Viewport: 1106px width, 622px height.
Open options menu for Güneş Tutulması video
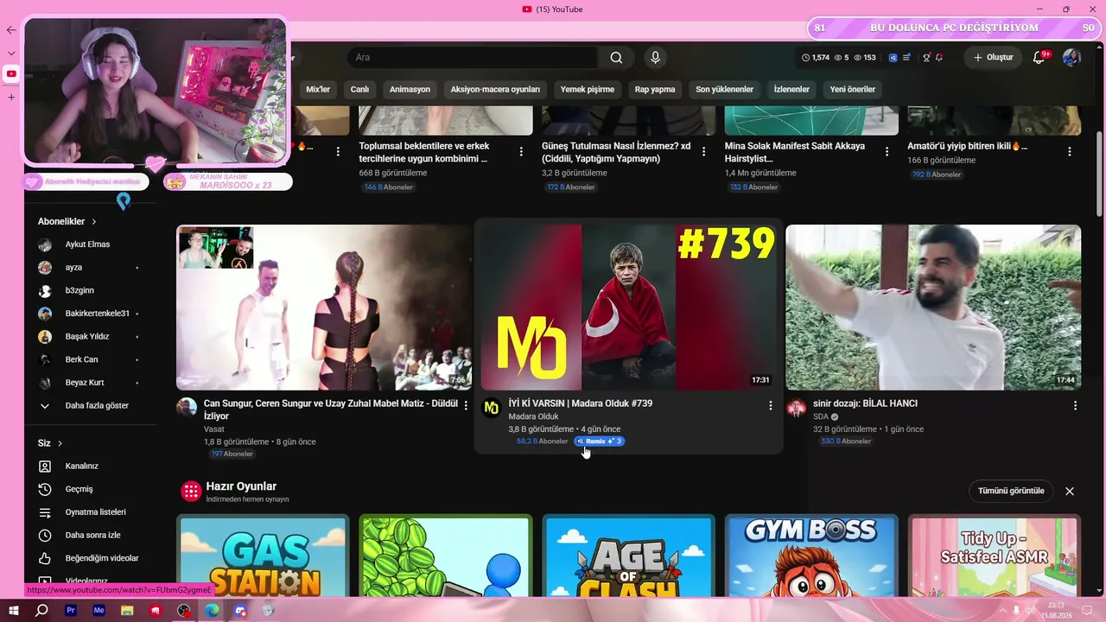tap(704, 151)
